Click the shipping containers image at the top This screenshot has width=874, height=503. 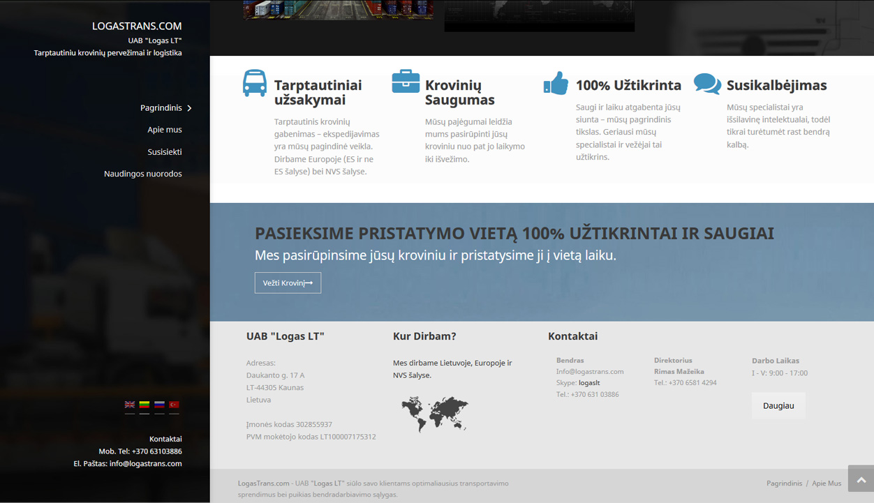[x=338, y=9]
